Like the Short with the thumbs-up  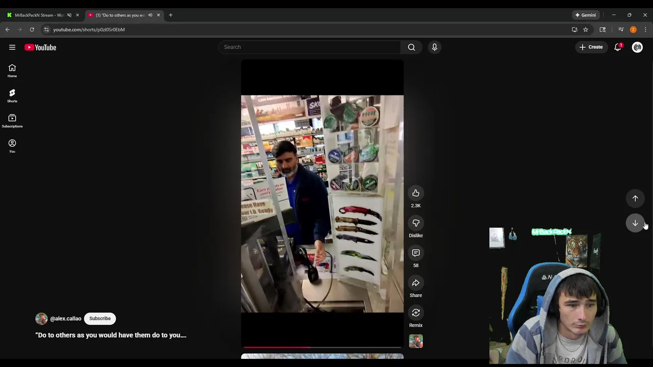tap(416, 193)
